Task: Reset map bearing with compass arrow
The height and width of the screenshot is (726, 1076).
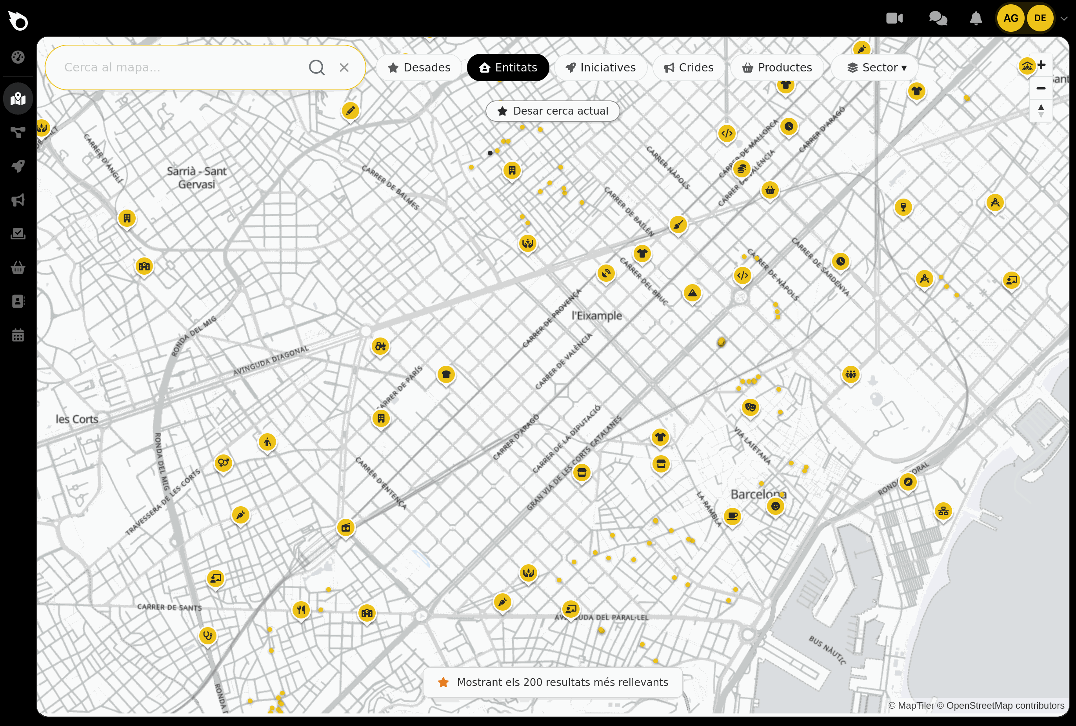Action: [1041, 111]
